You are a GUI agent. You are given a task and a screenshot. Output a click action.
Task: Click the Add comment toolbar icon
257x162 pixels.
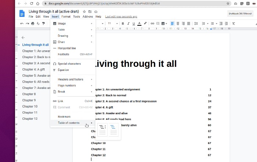coord(158,24)
